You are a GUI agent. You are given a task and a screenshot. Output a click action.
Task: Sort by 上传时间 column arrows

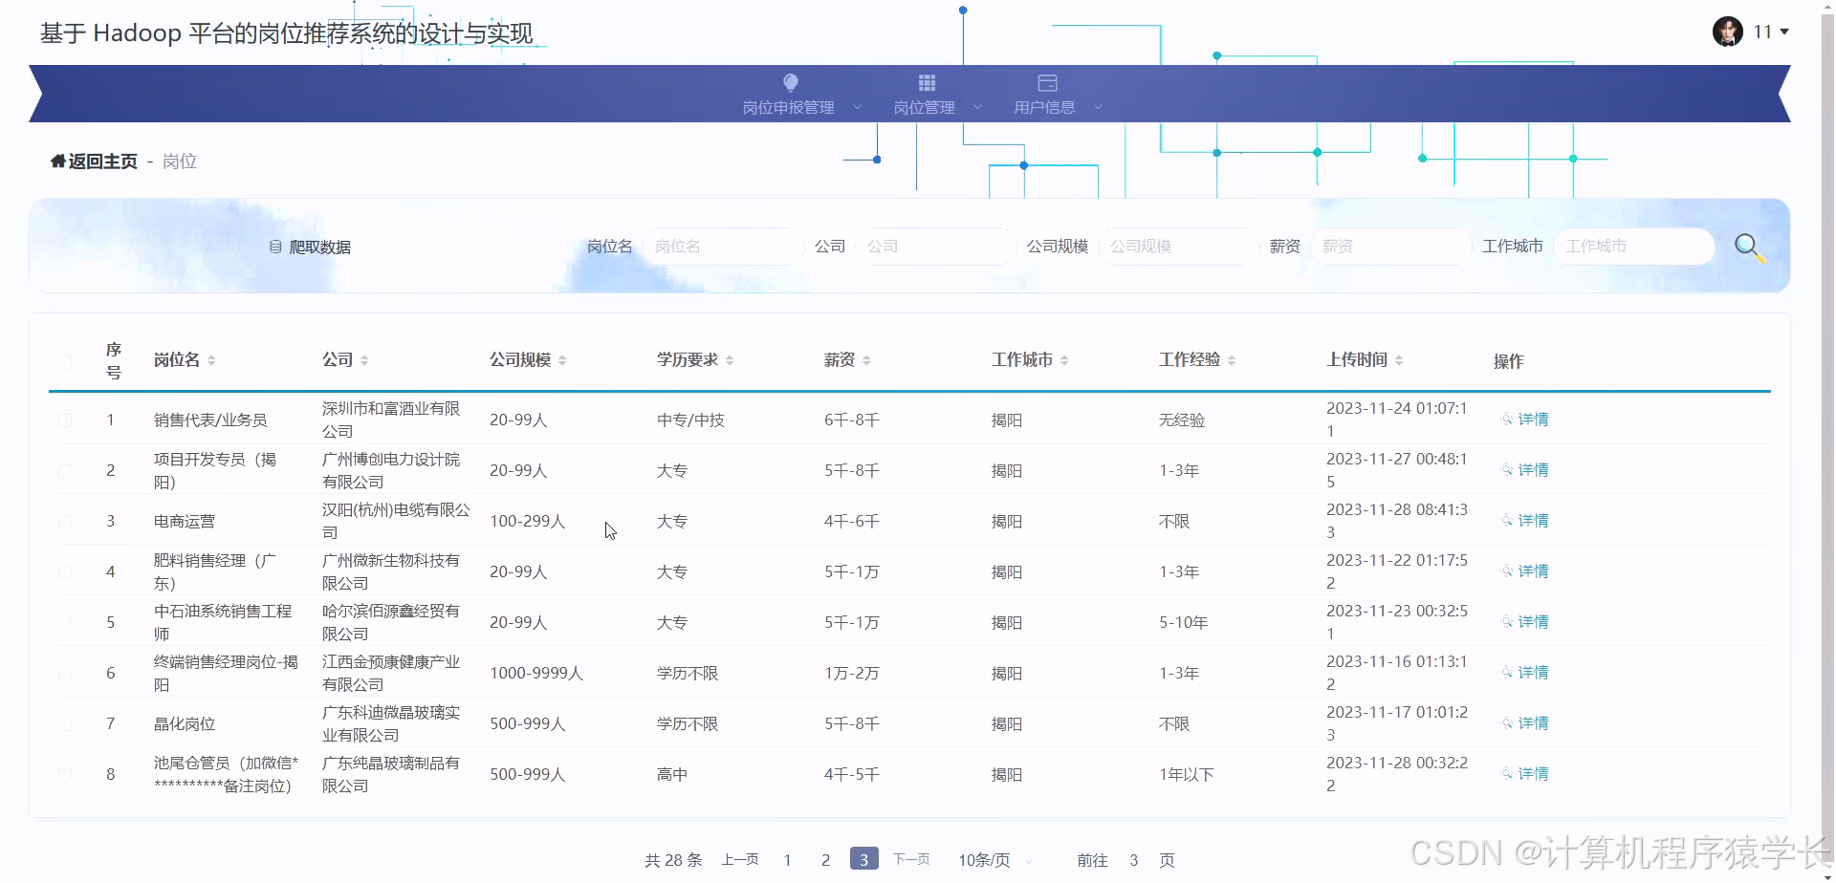click(1399, 360)
